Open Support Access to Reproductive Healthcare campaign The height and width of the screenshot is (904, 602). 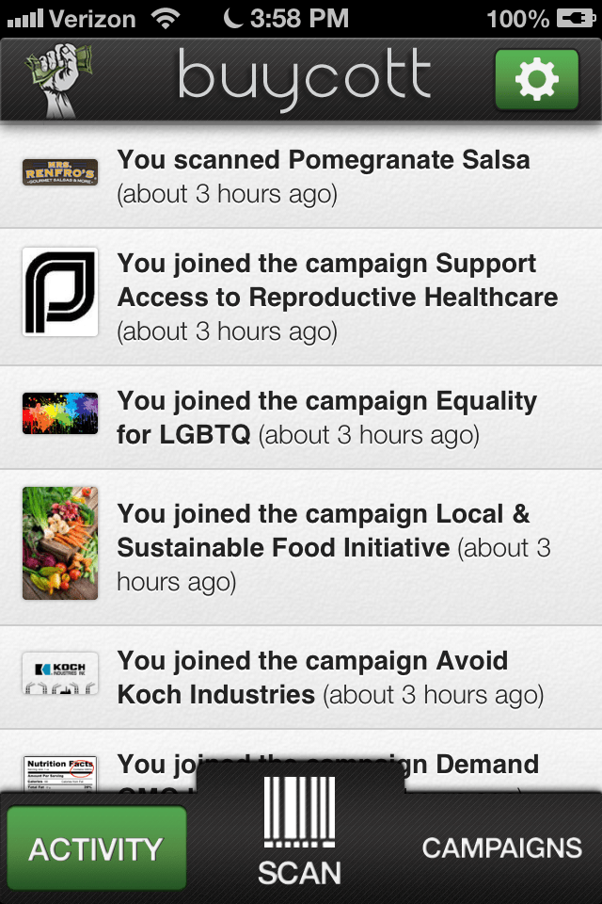point(337,297)
